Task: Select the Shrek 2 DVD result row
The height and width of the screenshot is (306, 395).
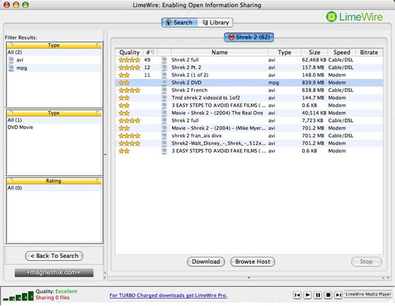Action: pos(249,82)
